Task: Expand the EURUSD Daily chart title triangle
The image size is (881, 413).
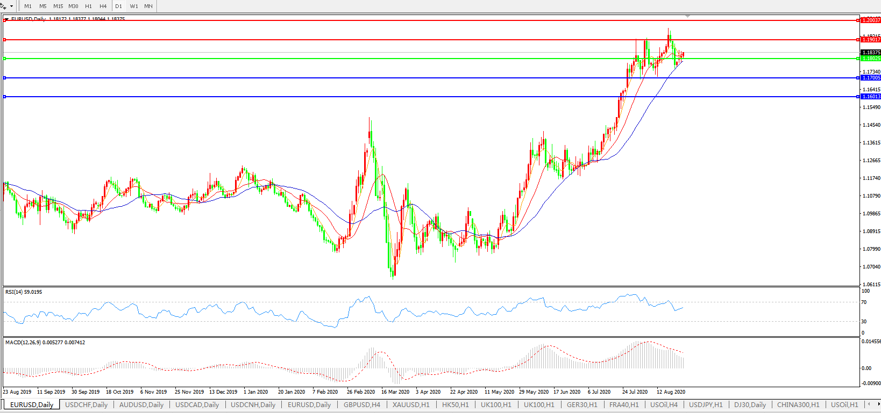Action: pyautogui.click(x=6, y=19)
